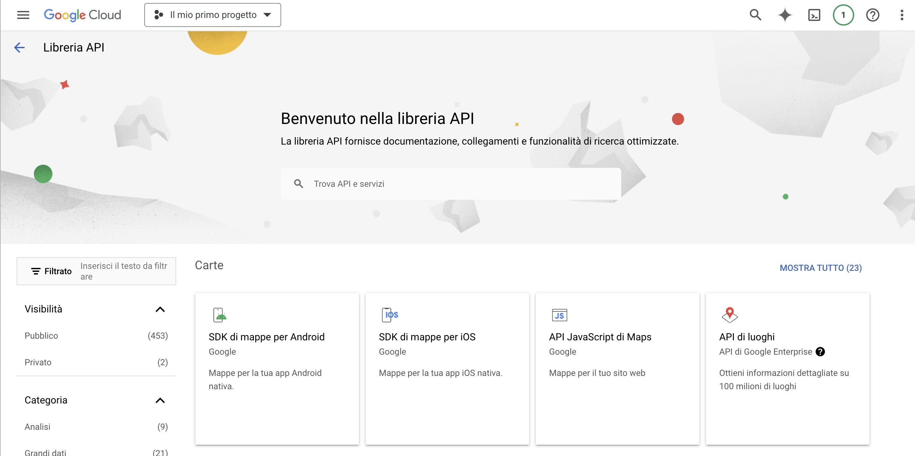Open the help question mark icon
Image resolution: width=915 pixels, height=456 pixels.
pyautogui.click(x=872, y=15)
